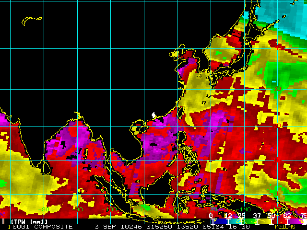Click the yellow frame number '1' at bottom-left
This screenshot has height=230, width=307.
tap(9, 227)
